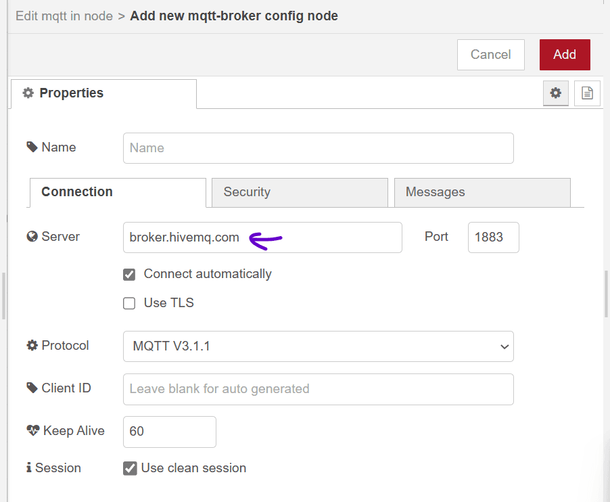Disable Connect automatically
The image size is (610, 502).
(x=129, y=275)
